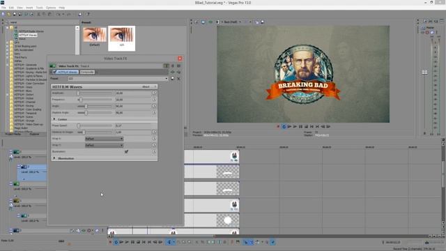Image resolution: width=446 pixels, height=251 pixels.
Task: Toggle loop playback in the timeline transport
Action: (116, 242)
